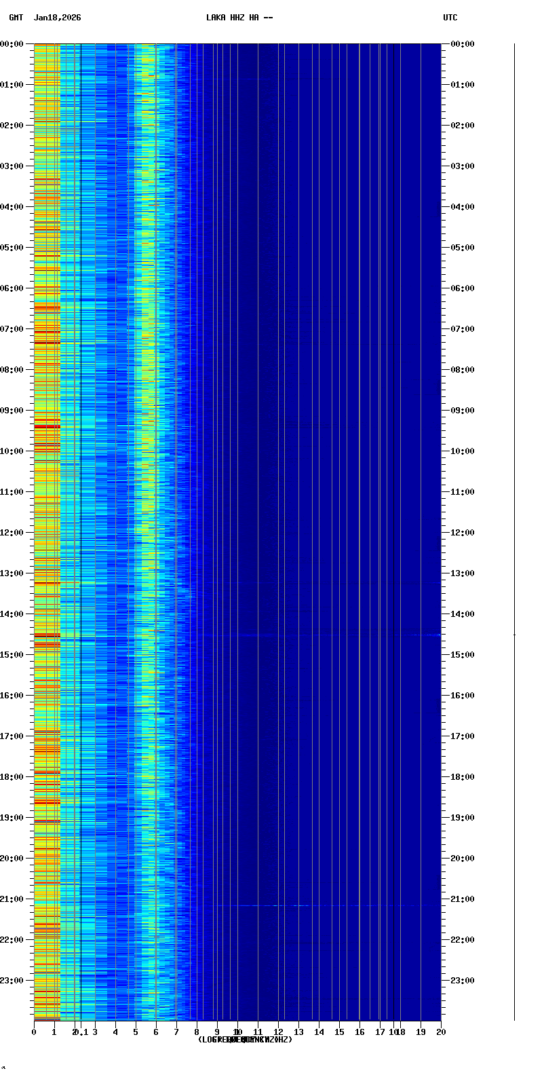Select the 14:00 mark on left time axis

(x=12, y=614)
